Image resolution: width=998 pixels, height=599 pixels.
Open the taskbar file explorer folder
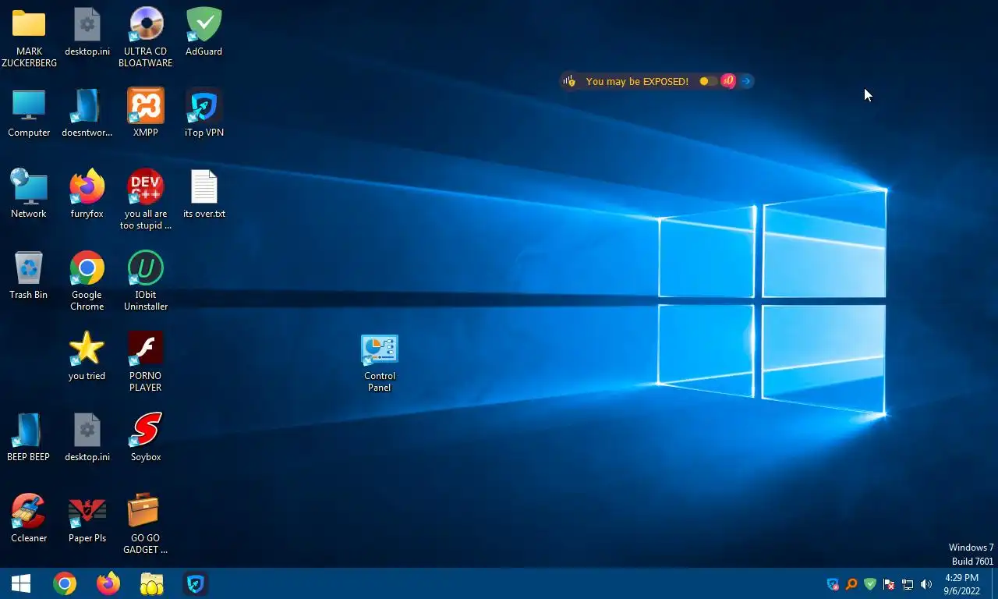click(152, 583)
